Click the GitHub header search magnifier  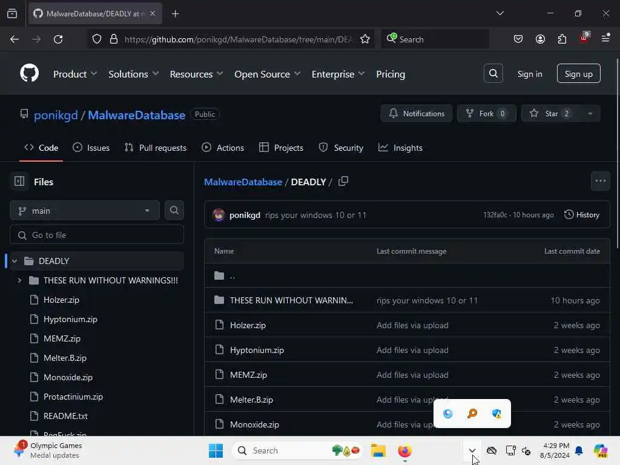493,73
